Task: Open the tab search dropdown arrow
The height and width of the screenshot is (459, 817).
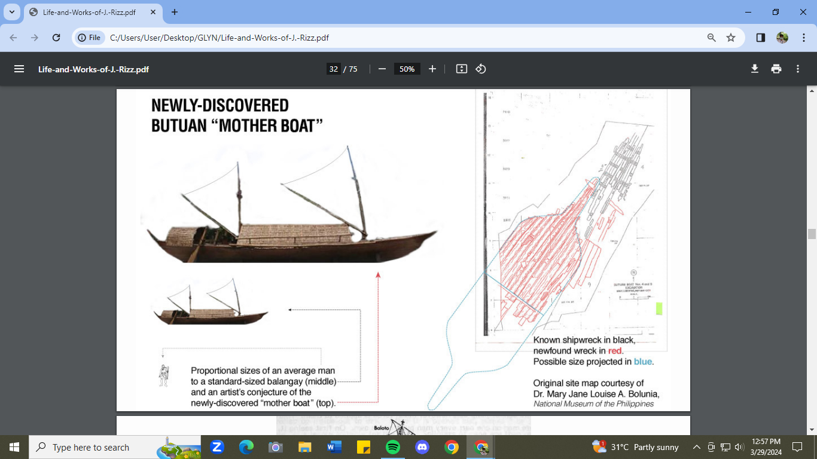Action: click(x=12, y=12)
